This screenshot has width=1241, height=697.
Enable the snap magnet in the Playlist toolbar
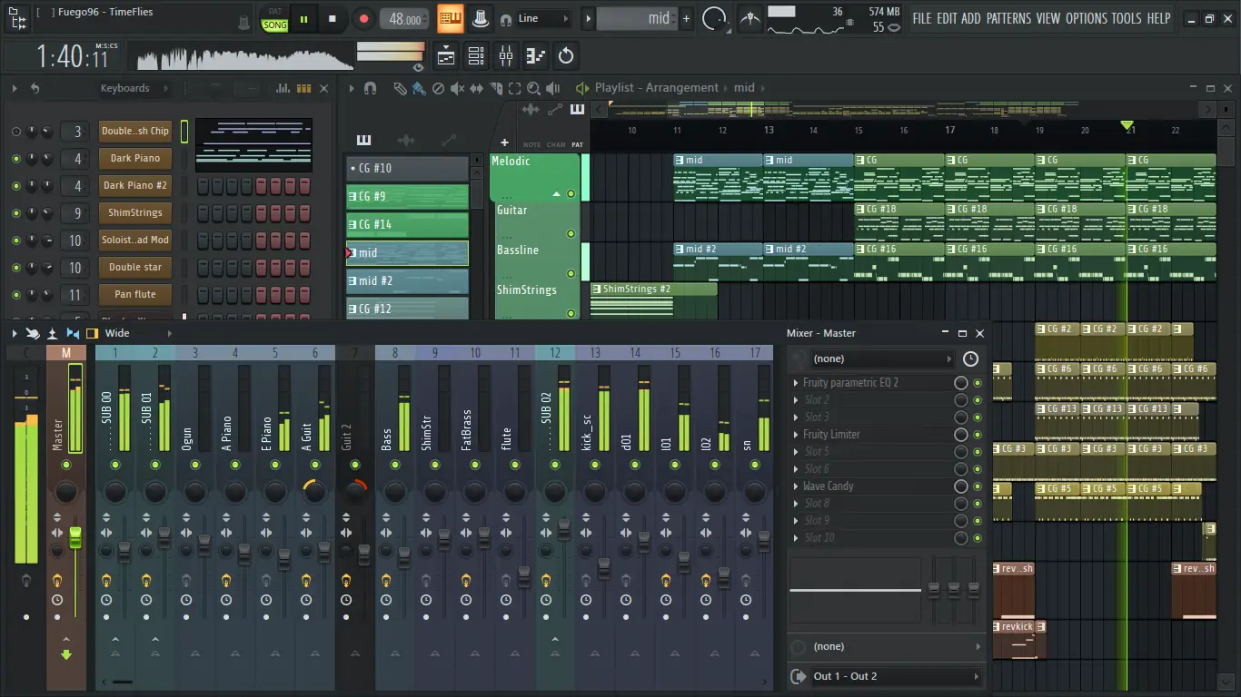[370, 88]
